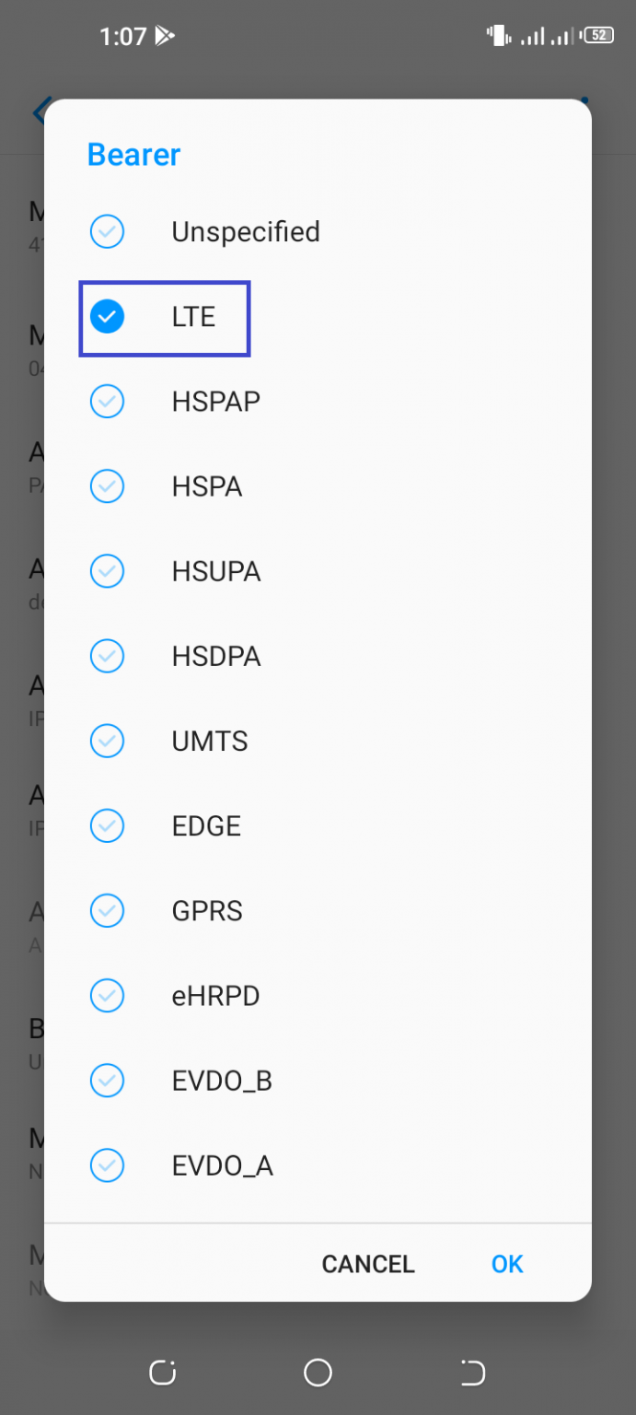The width and height of the screenshot is (636, 1415).
Task: Select the EVDO_A list label
Action: tap(223, 1166)
